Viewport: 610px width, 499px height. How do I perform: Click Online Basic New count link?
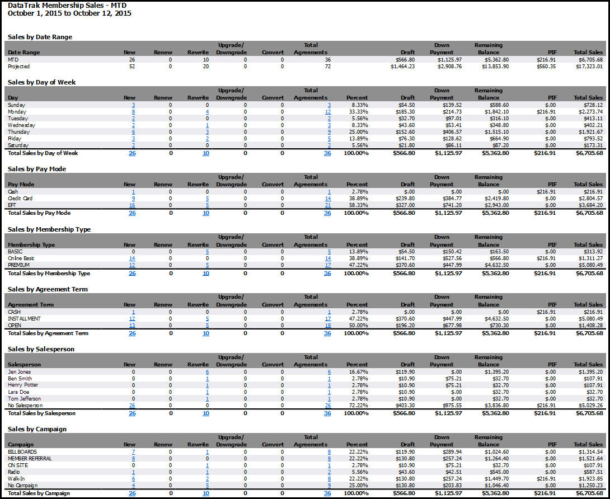pos(132,258)
